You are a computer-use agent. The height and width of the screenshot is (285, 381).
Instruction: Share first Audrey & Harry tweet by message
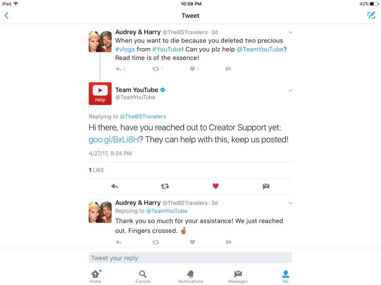click(228, 69)
